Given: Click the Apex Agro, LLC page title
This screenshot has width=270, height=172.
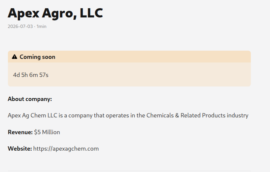Looking at the screenshot, I should (55, 13).
